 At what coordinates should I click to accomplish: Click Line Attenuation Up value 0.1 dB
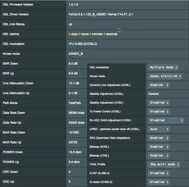pyautogui.click(x=73, y=93)
